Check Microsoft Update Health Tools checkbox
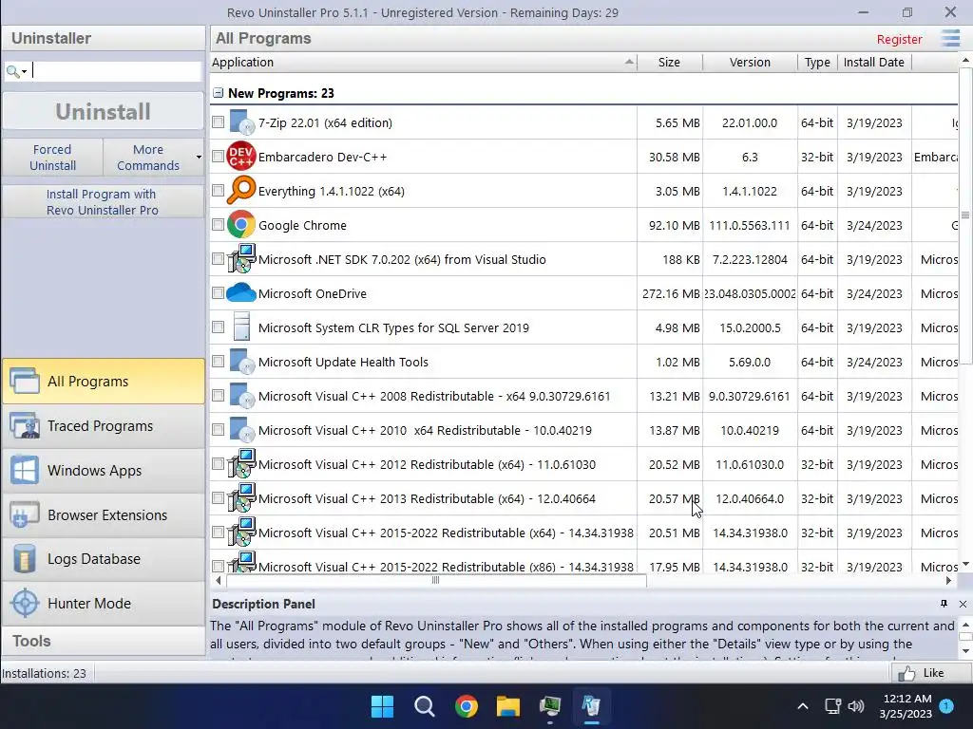Viewport: 973px width, 729px height. (218, 361)
